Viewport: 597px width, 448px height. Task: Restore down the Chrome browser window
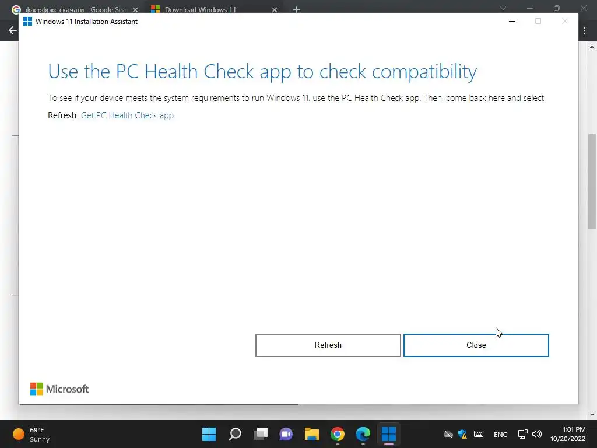coord(557,8)
